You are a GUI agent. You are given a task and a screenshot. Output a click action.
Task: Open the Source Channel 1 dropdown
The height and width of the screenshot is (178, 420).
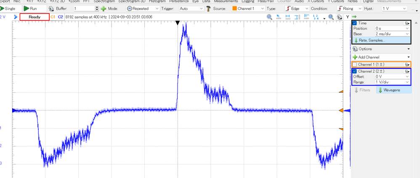(x=248, y=8)
